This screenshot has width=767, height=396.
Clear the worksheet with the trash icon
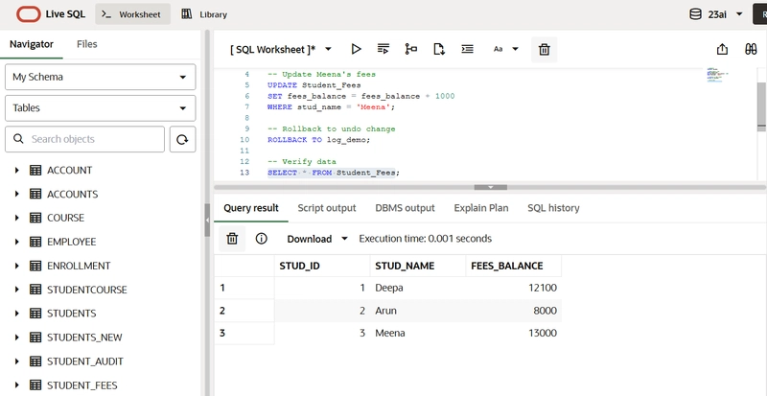tap(544, 49)
